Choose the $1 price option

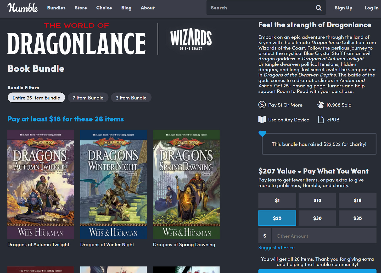277,200
